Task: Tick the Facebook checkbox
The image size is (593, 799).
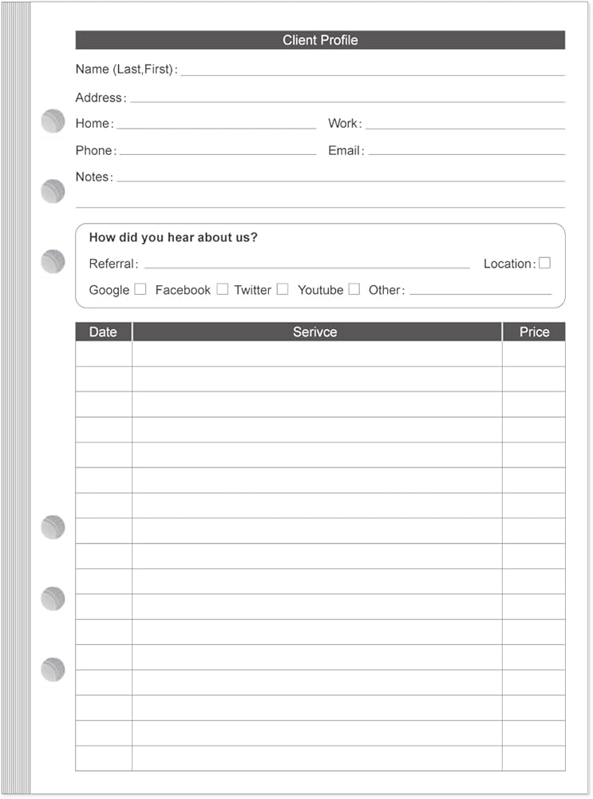Action: click(223, 289)
